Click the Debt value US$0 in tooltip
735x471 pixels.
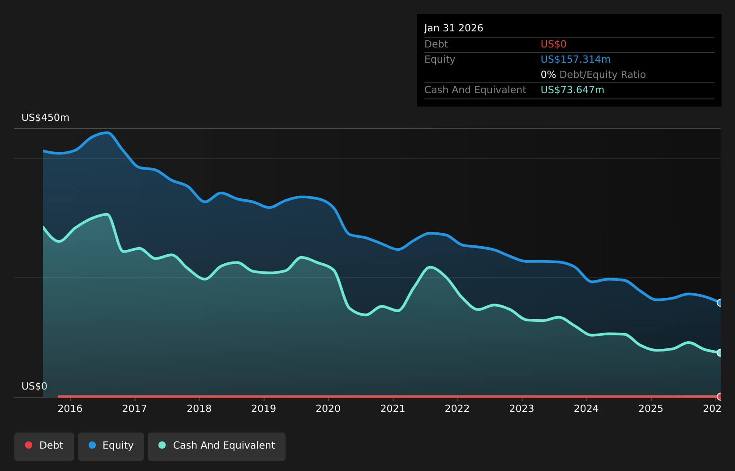pos(554,44)
